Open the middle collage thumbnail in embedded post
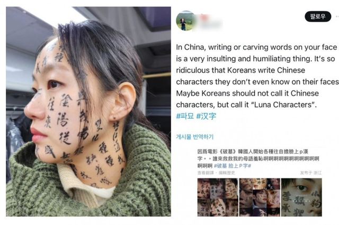Screen dimensions: 339x225 coord(260,197)
